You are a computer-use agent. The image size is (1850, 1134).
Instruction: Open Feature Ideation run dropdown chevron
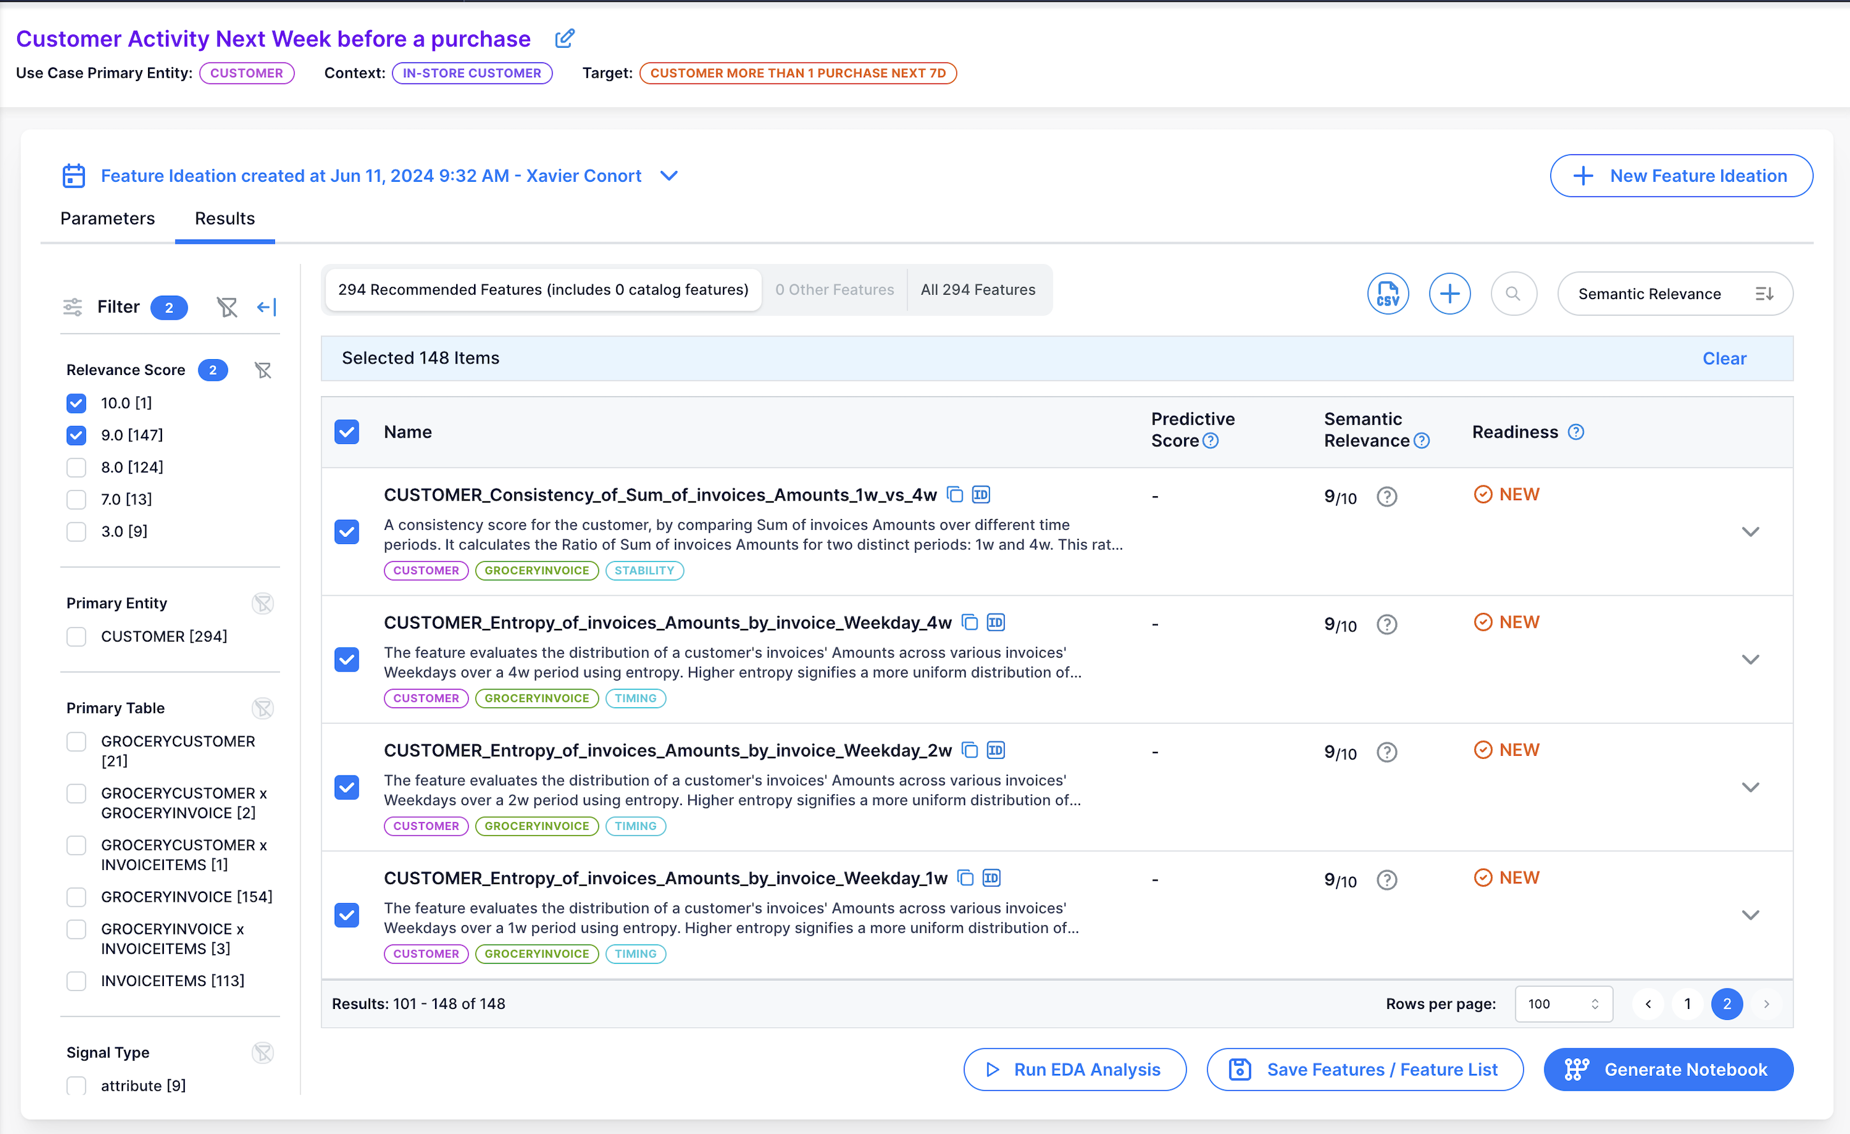coord(668,175)
